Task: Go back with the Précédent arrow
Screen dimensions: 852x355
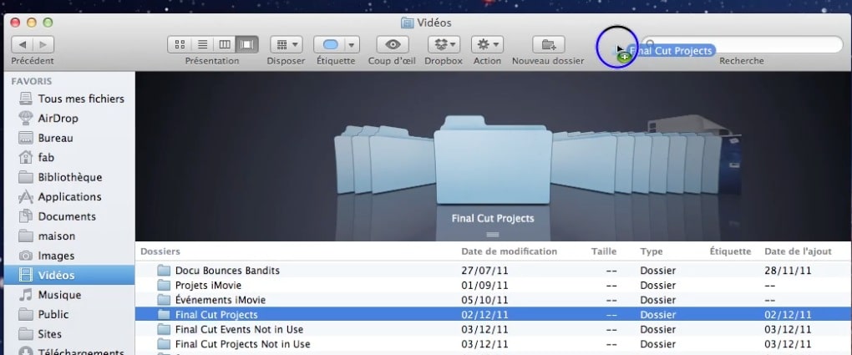Action: pos(22,44)
